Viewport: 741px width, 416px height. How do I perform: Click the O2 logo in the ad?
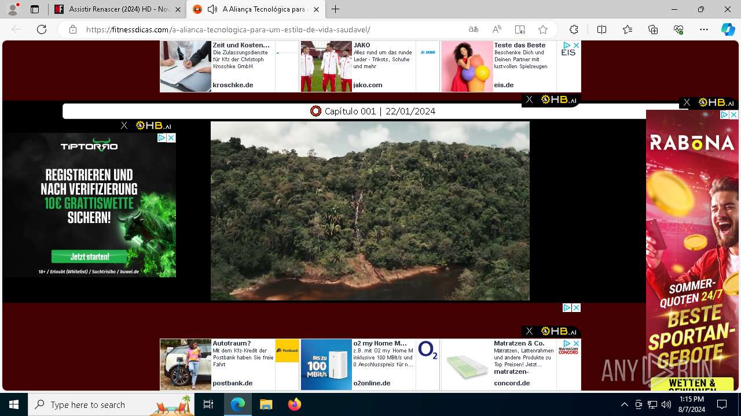(x=428, y=350)
